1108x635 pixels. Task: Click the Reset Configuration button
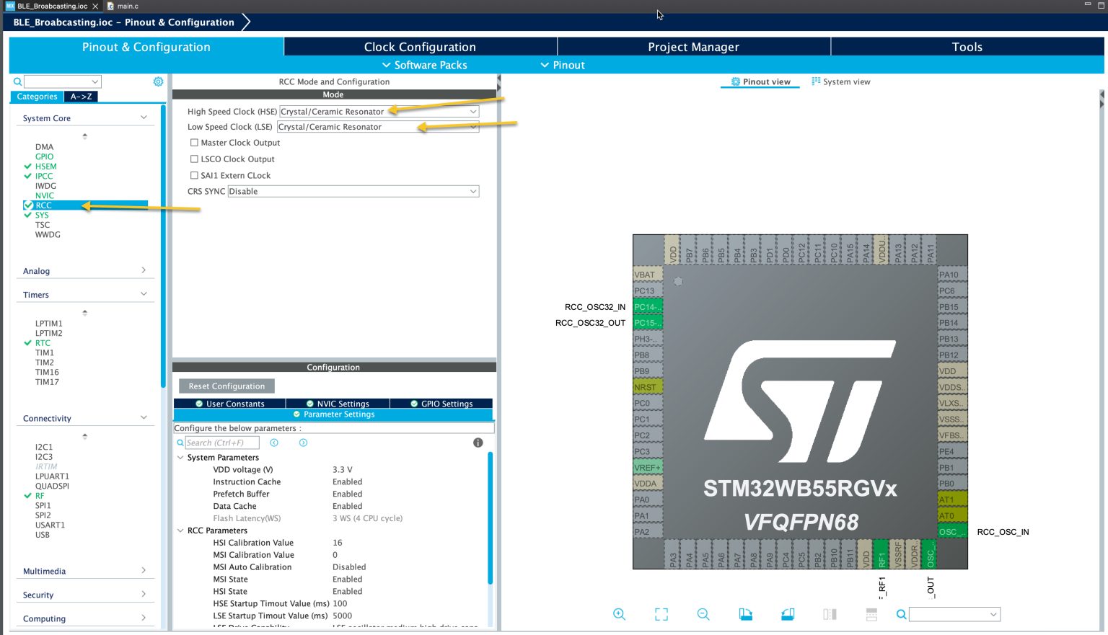[x=226, y=386]
